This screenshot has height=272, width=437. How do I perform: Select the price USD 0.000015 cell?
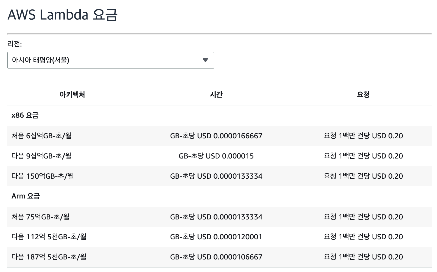point(216,156)
